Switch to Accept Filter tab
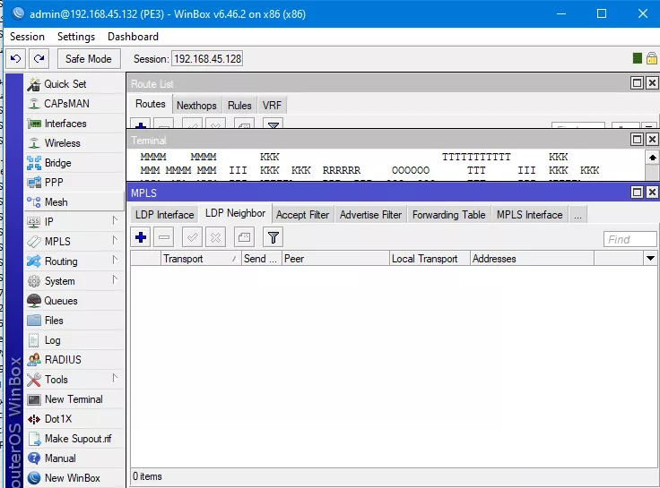 302,215
